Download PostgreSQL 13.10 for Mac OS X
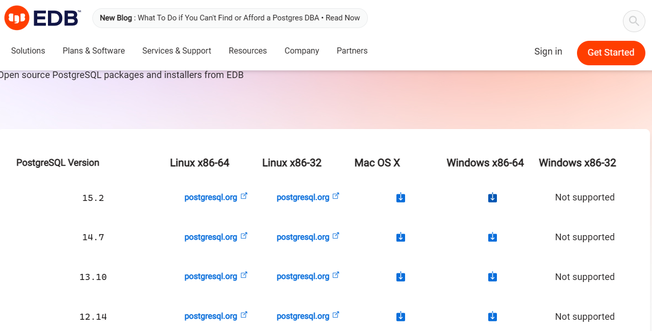652x331 pixels. 401,277
